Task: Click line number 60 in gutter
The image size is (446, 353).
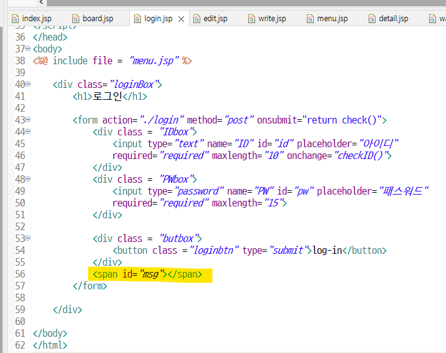Action: (20, 321)
